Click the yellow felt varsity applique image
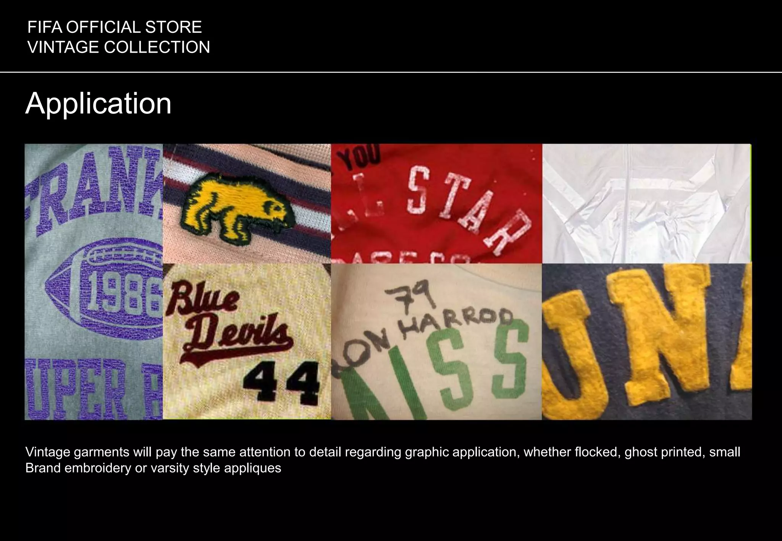The width and height of the screenshot is (782, 541). coord(647,342)
